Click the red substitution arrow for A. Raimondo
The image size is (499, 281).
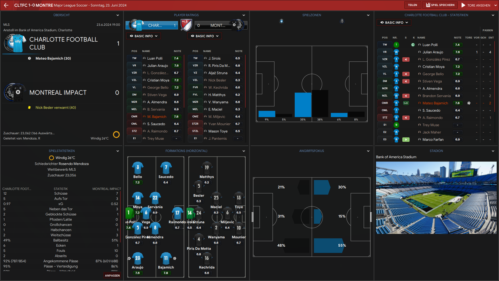click(x=406, y=117)
